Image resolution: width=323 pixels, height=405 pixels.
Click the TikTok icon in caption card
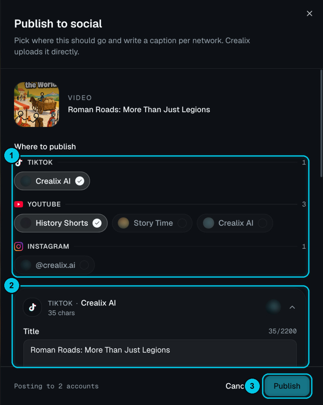pos(32,307)
